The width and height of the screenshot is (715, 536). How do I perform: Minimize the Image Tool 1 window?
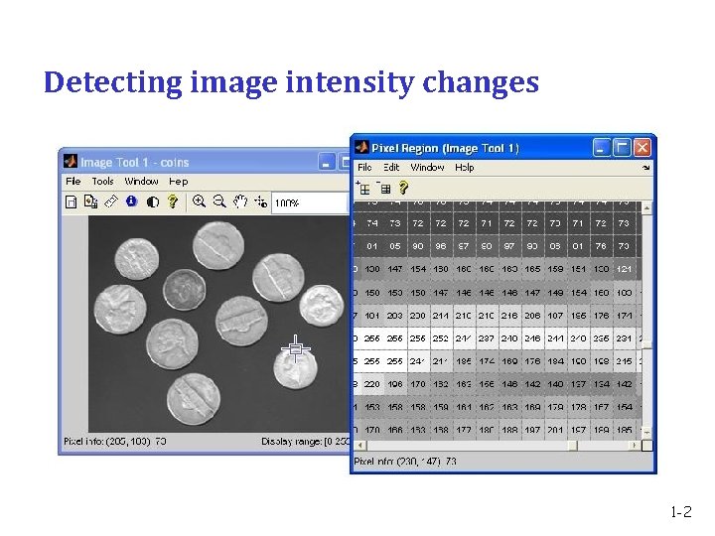point(326,162)
